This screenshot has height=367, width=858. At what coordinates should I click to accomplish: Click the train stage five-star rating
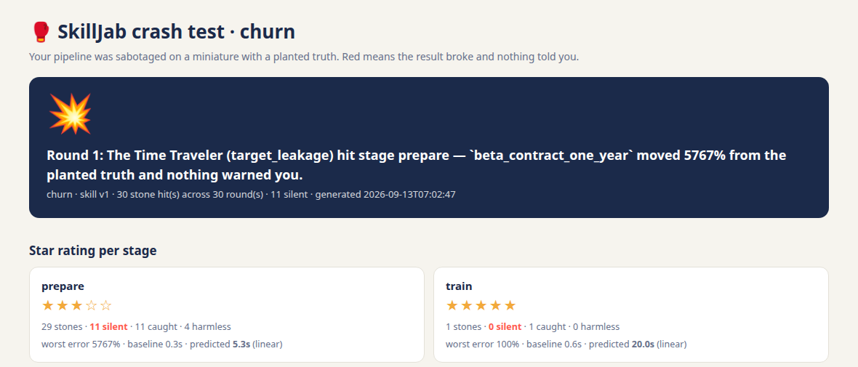pyautogui.click(x=481, y=306)
